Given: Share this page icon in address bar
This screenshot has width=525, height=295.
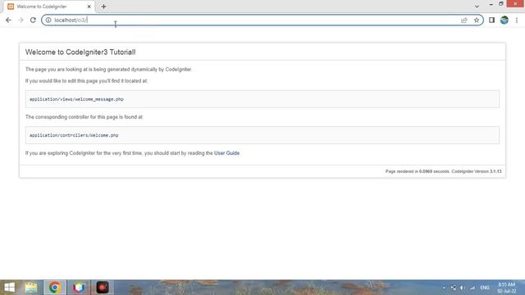Looking at the screenshot, I should pyautogui.click(x=464, y=20).
